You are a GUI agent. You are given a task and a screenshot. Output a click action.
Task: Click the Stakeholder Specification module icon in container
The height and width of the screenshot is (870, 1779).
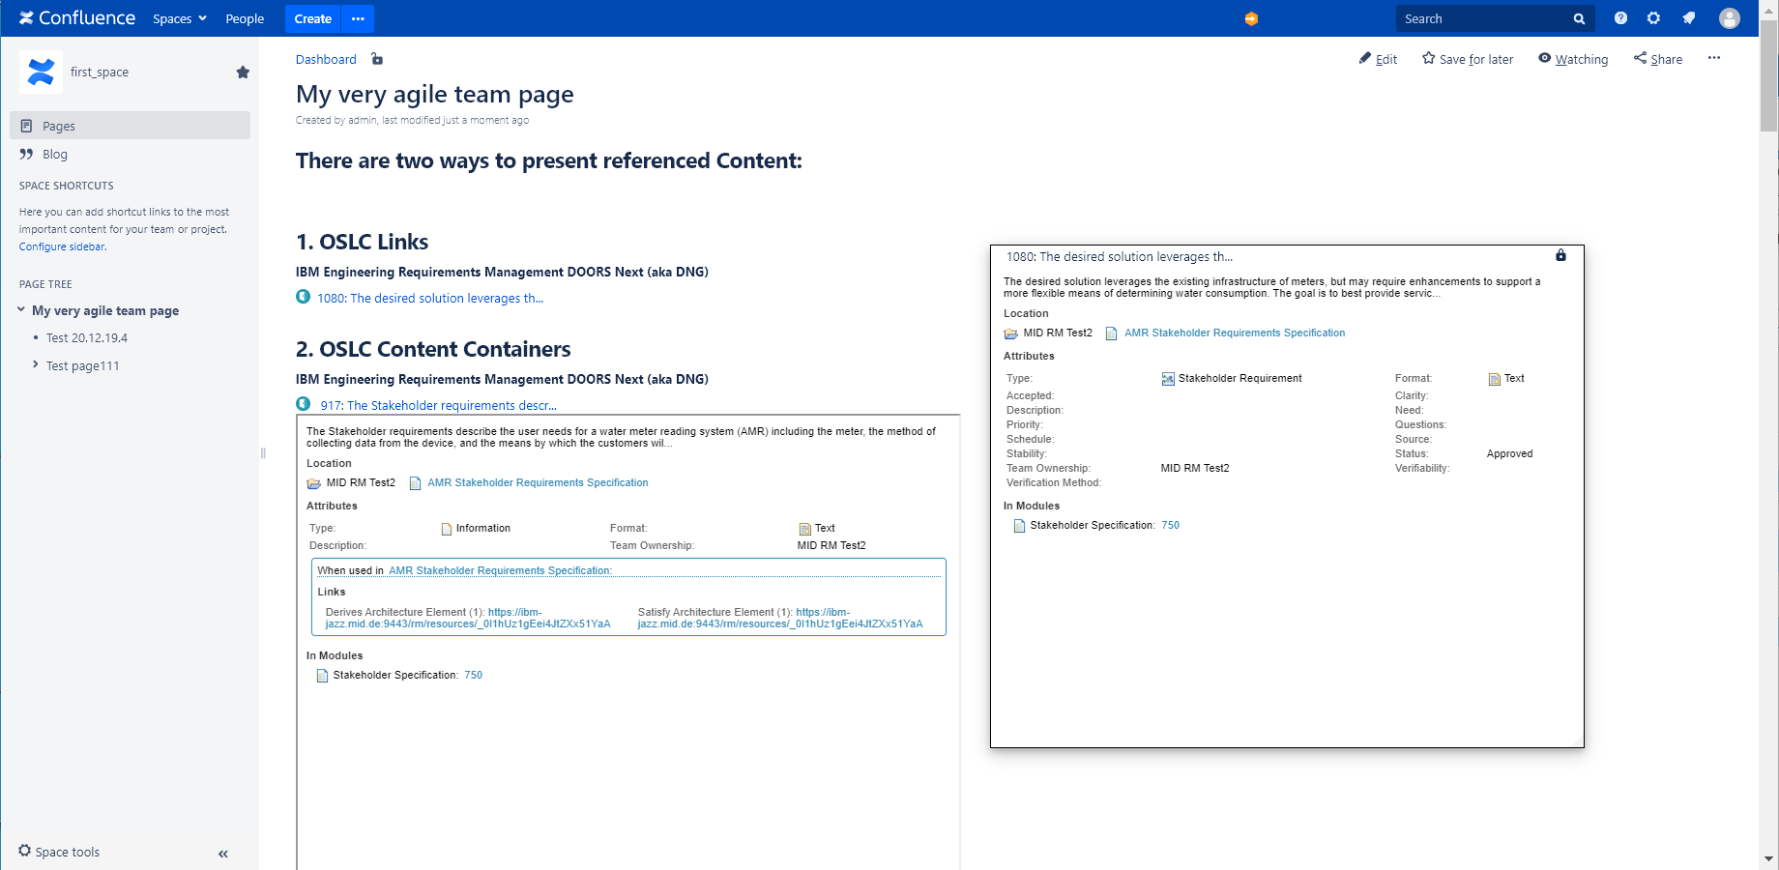[322, 676]
